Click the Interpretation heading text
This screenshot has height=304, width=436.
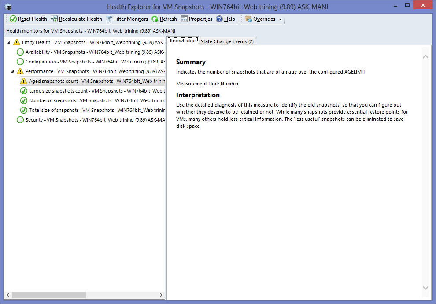[x=198, y=95]
